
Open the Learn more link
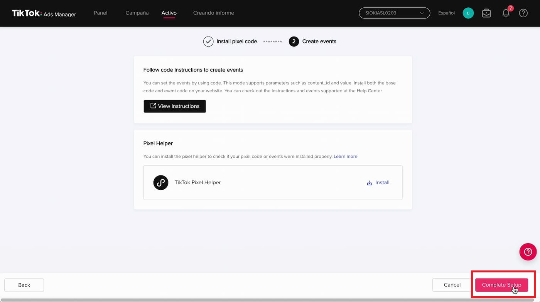point(346,157)
